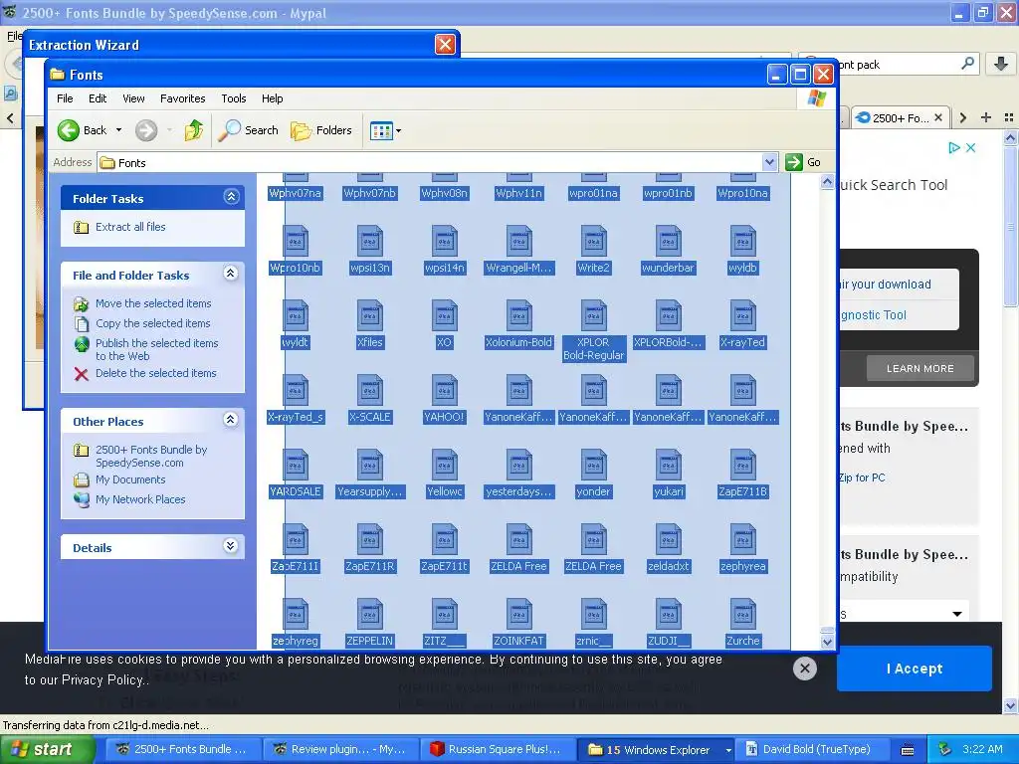Screen dimensions: 1019x764
Task: Click LEARN MORE button in browser ad
Action: 920,368
